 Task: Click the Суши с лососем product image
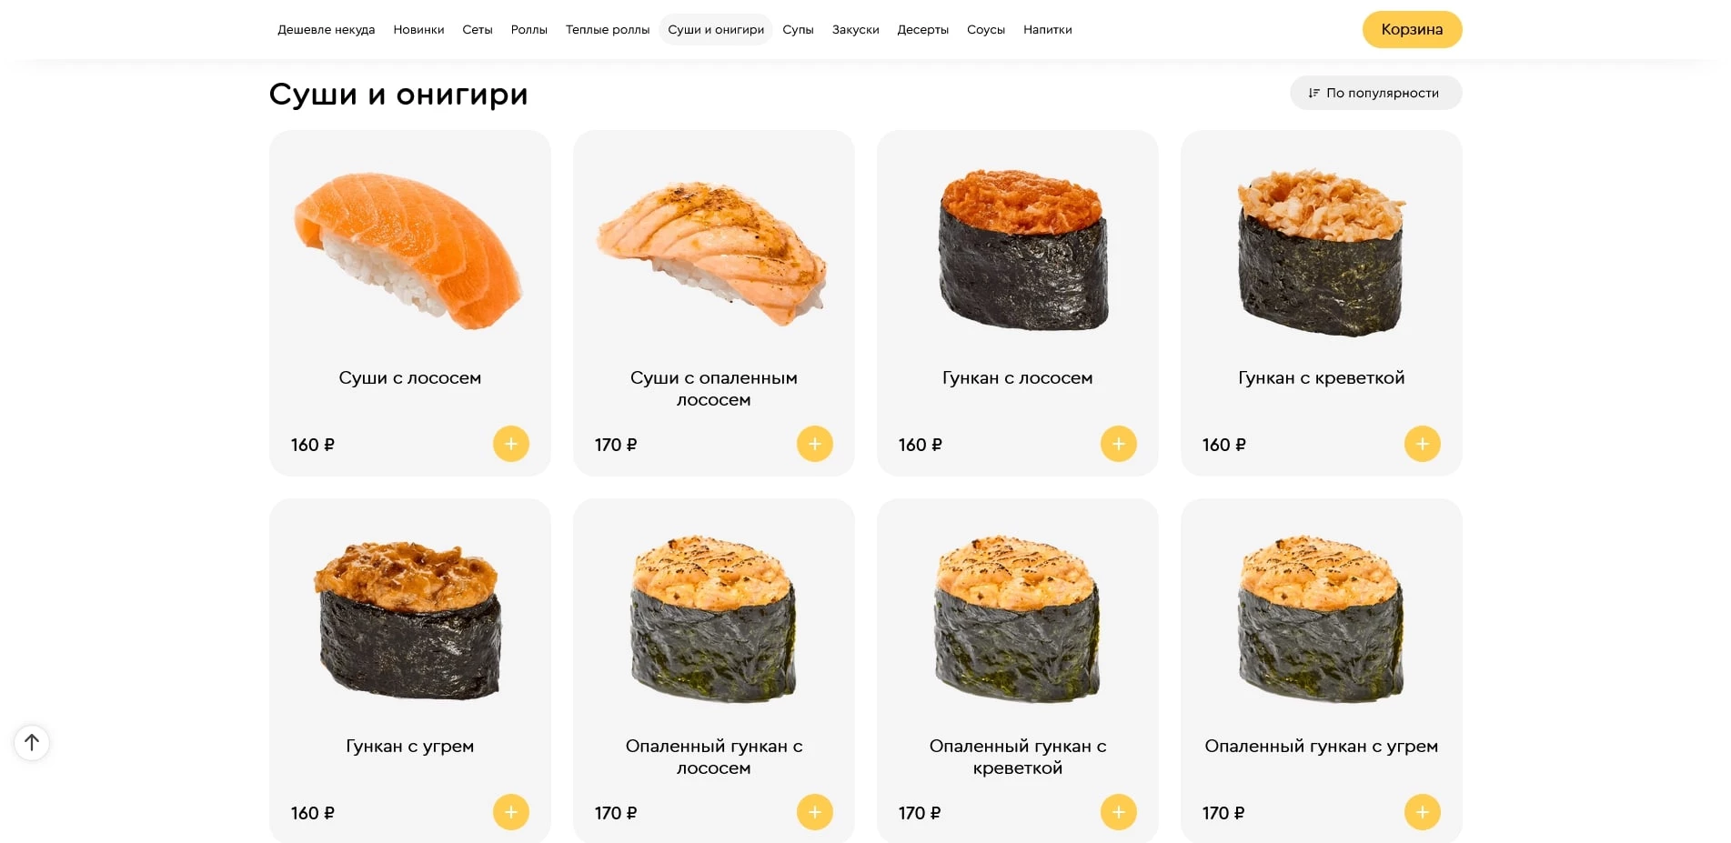tap(409, 250)
